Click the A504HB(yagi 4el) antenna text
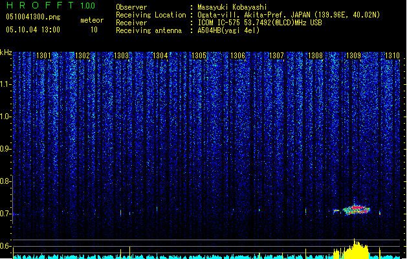Screen dimensions: 407x259 click(228, 30)
